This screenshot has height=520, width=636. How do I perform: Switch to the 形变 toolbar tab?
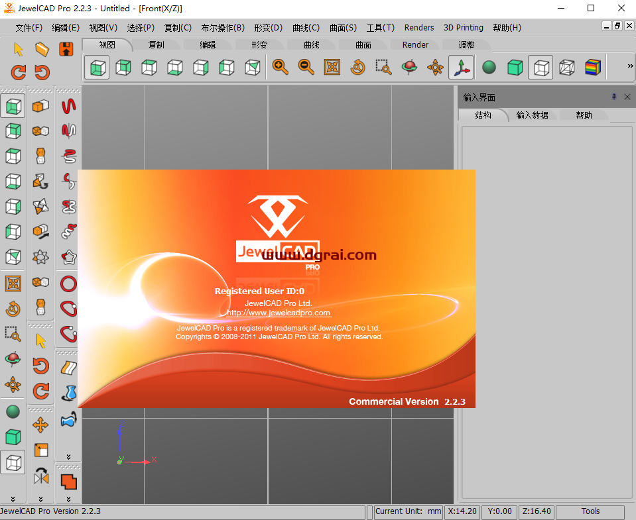259,45
